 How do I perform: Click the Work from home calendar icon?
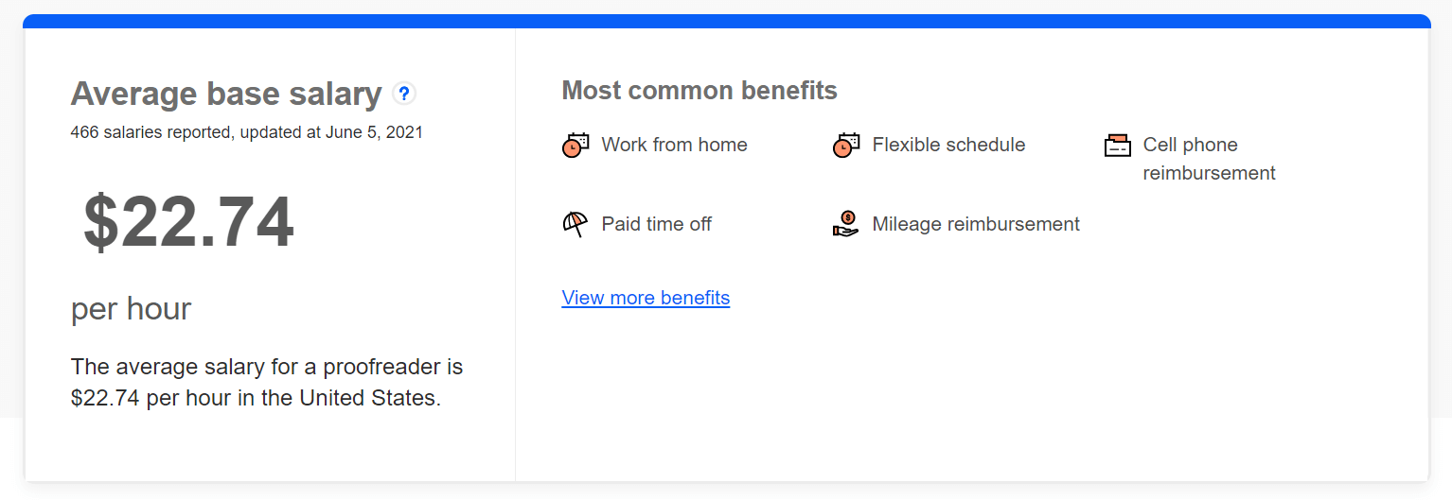pos(575,145)
